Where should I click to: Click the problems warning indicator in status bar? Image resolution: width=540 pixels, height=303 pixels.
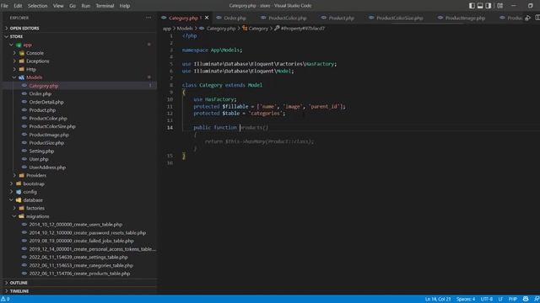tap(5, 300)
